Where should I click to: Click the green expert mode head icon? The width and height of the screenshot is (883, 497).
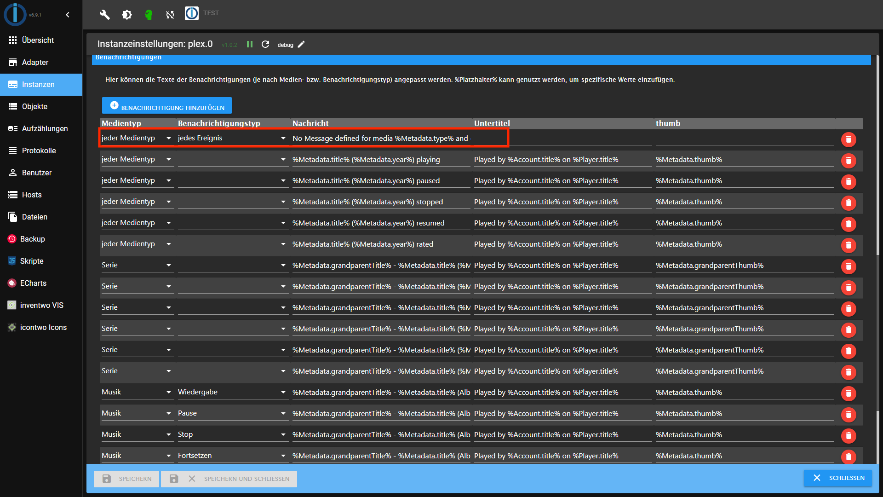point(149,14)
